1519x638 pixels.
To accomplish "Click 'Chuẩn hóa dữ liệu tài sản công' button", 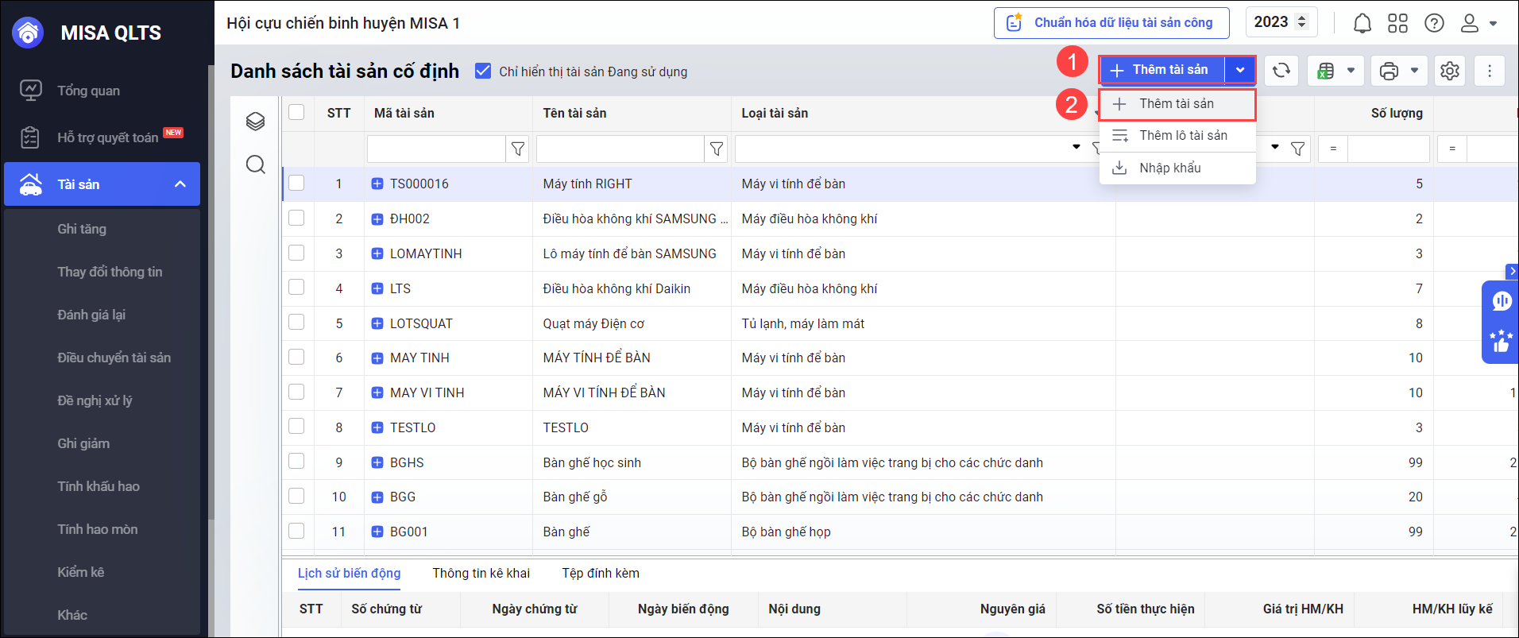I will point(1111,23).
